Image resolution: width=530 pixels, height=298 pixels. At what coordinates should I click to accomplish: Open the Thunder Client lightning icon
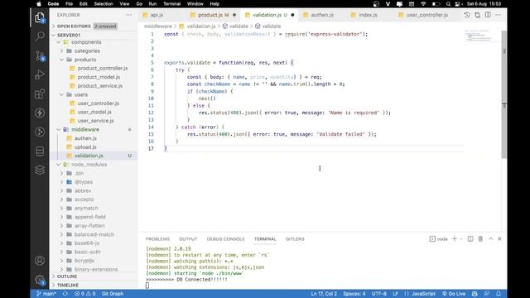point(40,113)
